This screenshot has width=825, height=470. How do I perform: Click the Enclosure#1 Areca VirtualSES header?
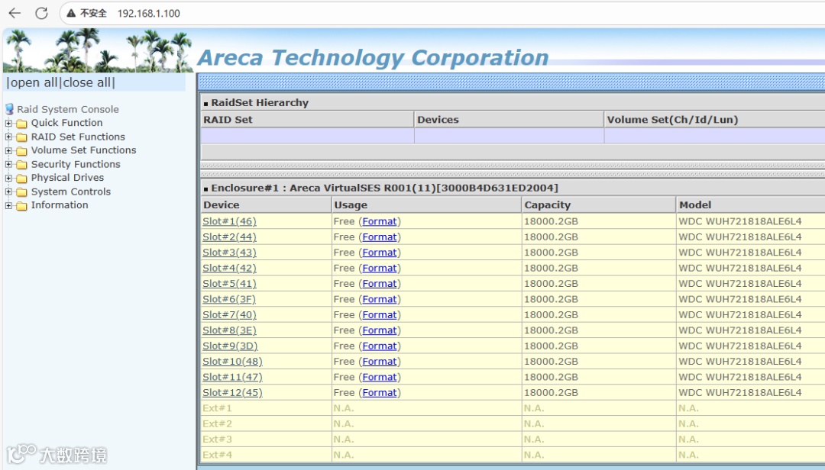click(384, 188)
